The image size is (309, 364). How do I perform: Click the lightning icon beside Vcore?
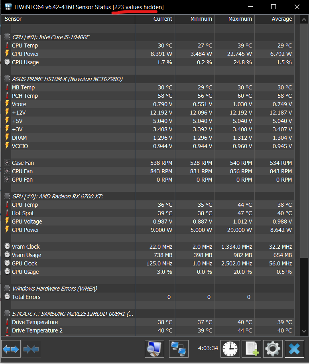tap(7, 104)
